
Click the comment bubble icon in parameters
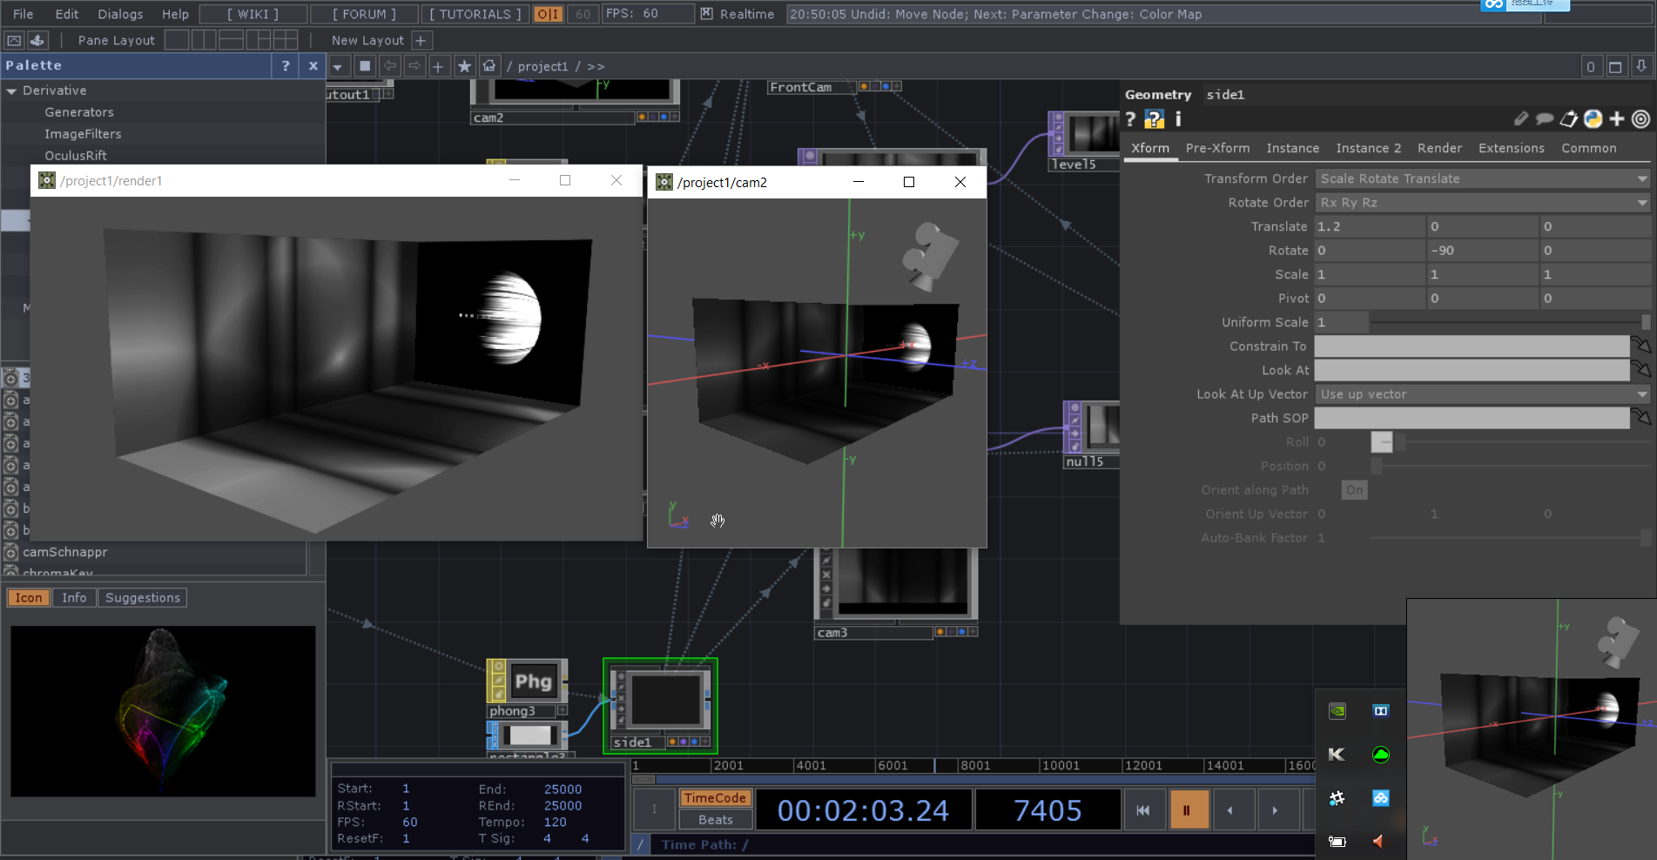click(x=1545, y=119)
